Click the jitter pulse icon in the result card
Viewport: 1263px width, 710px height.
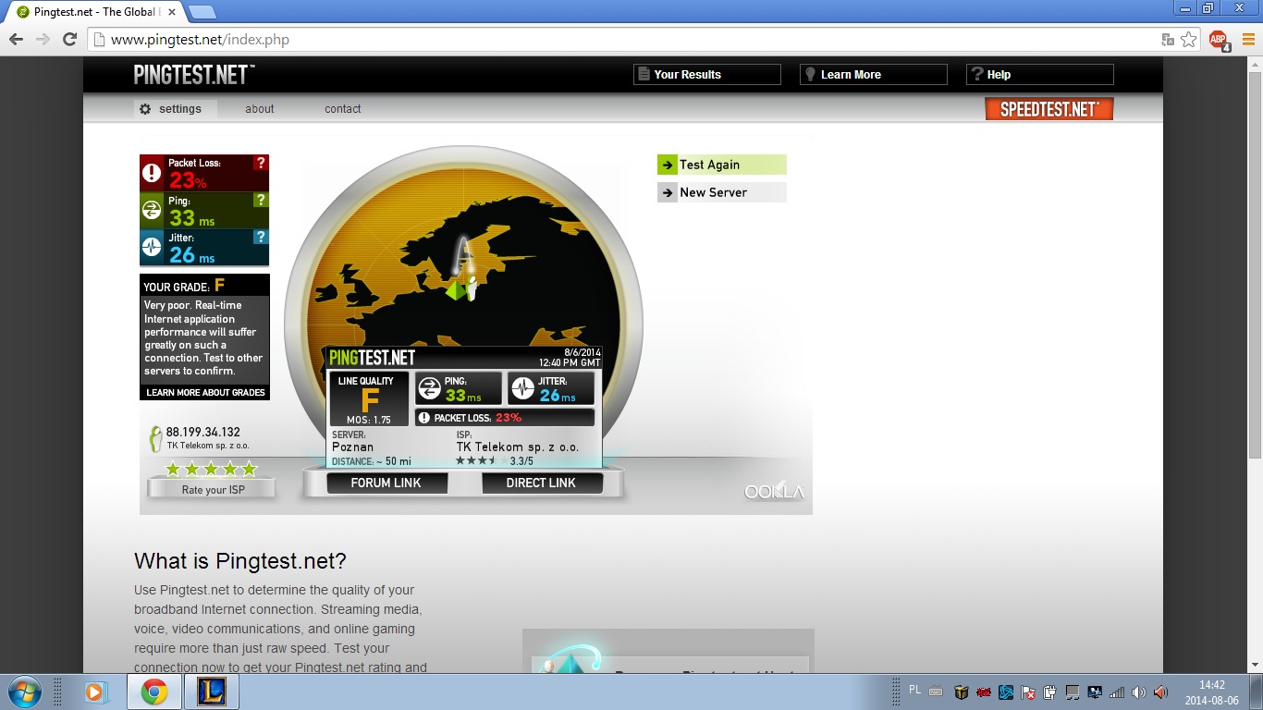tap(523, 388)
